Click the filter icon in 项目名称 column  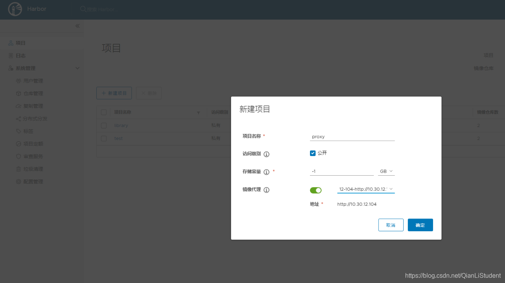coord(199,113)
